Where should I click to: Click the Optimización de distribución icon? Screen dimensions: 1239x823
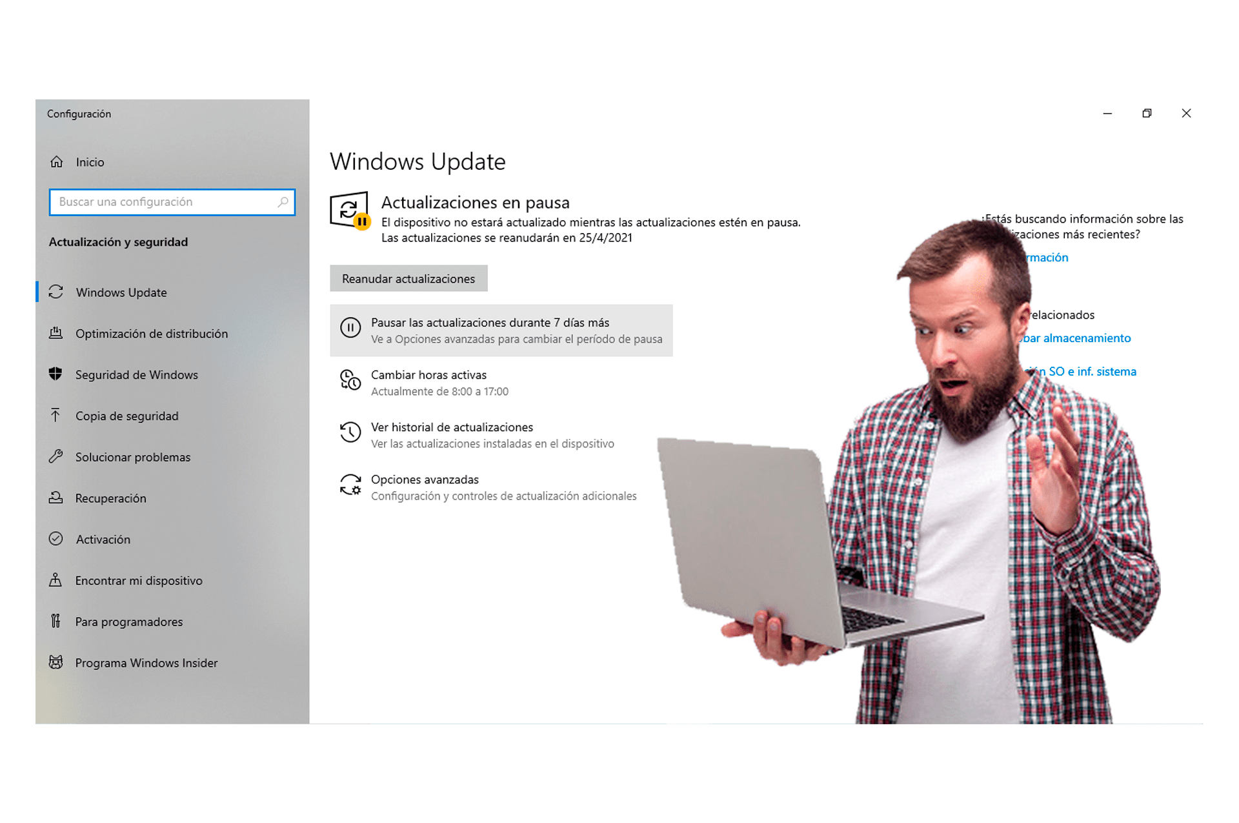(59, 332)
